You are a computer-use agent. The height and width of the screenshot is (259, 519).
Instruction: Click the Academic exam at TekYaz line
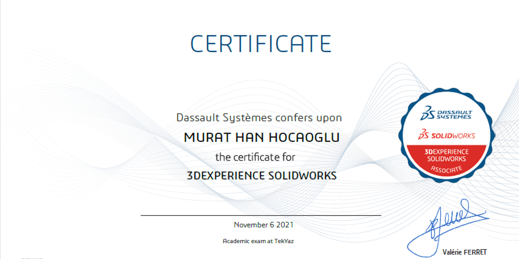(x=258, y=241)
